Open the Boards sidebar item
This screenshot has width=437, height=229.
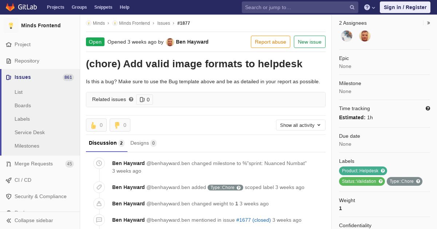coord(23,105)
